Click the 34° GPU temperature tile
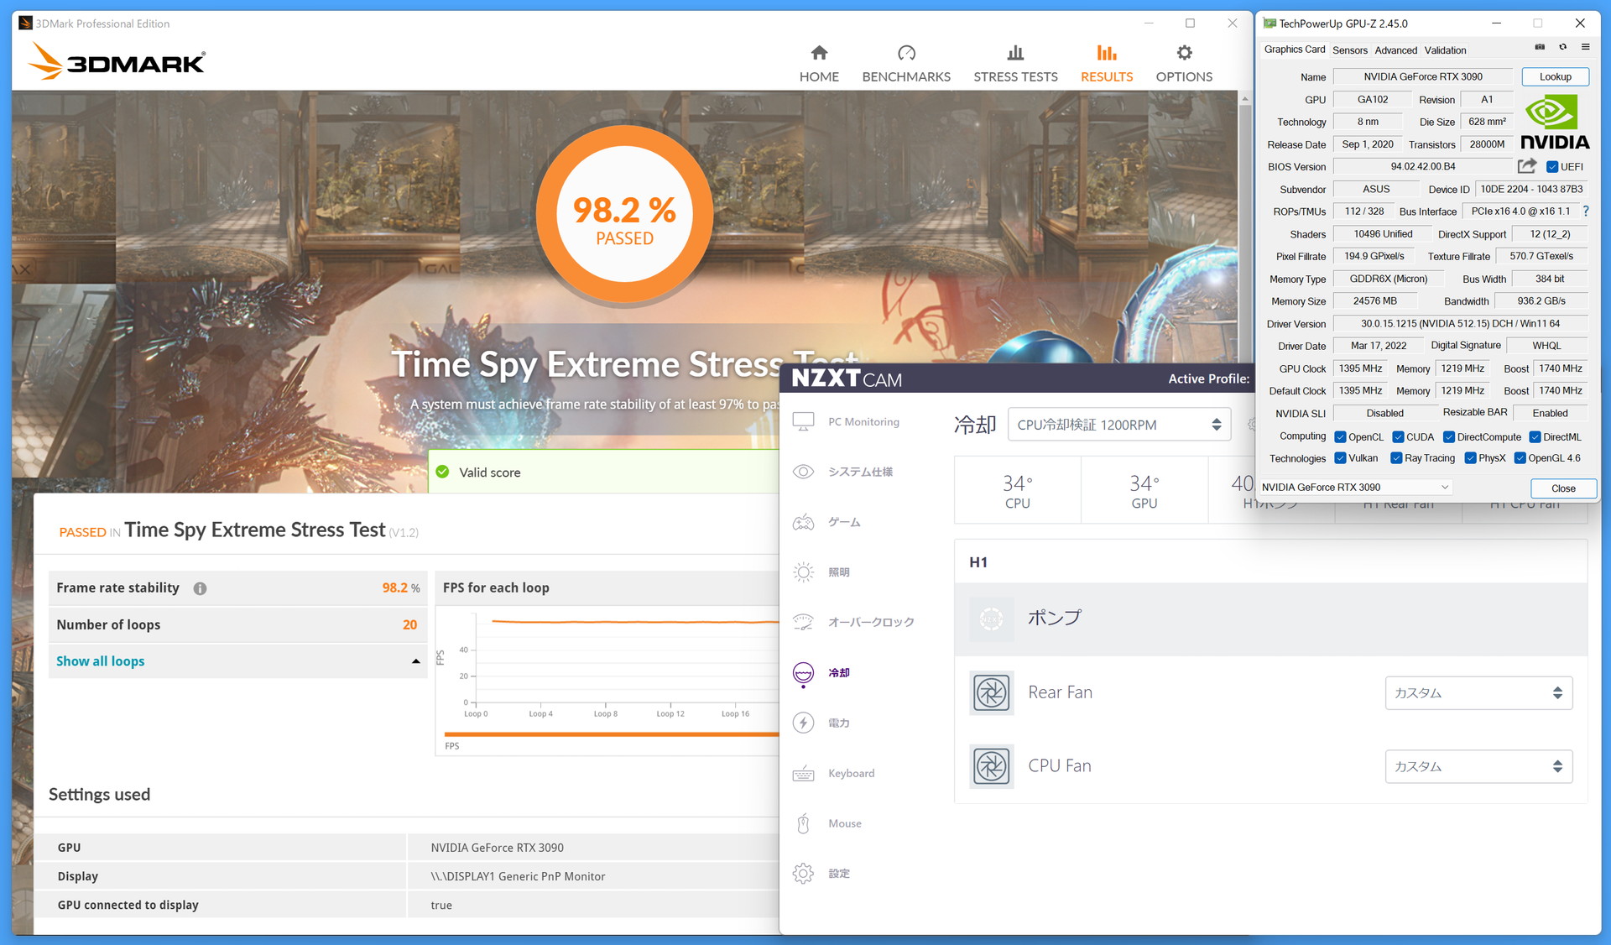 [1144, 491]
